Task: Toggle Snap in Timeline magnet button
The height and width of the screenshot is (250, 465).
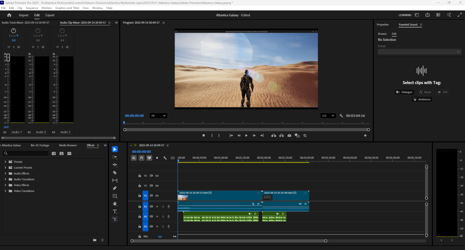Action: point(142,158)
